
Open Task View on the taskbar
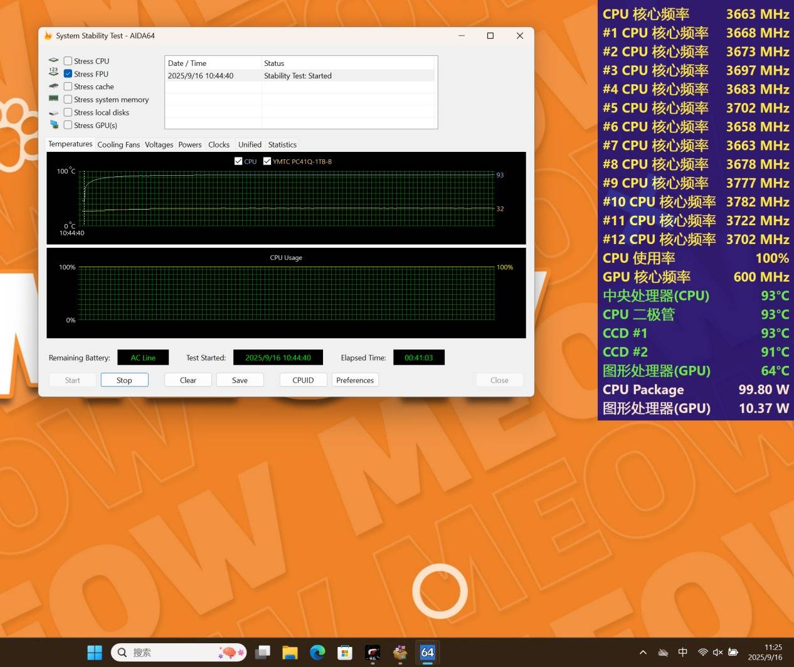[262, 653]
